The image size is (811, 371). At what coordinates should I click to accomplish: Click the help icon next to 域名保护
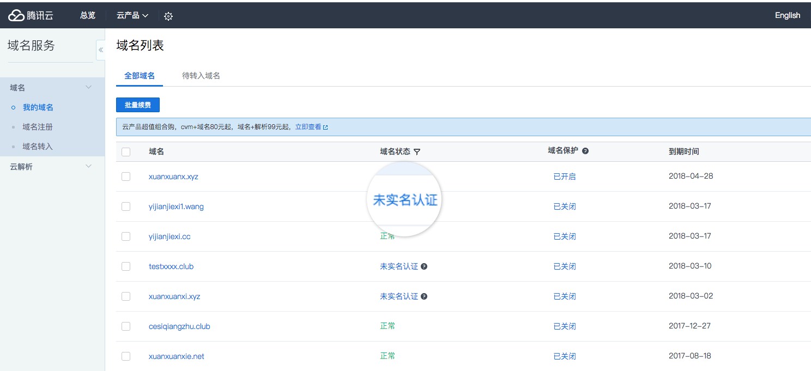585,151
